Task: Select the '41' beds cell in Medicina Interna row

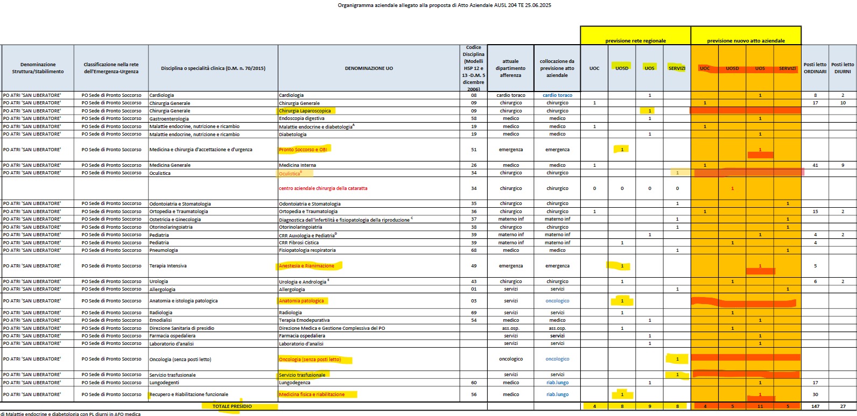Action: (x=815, y=165)
